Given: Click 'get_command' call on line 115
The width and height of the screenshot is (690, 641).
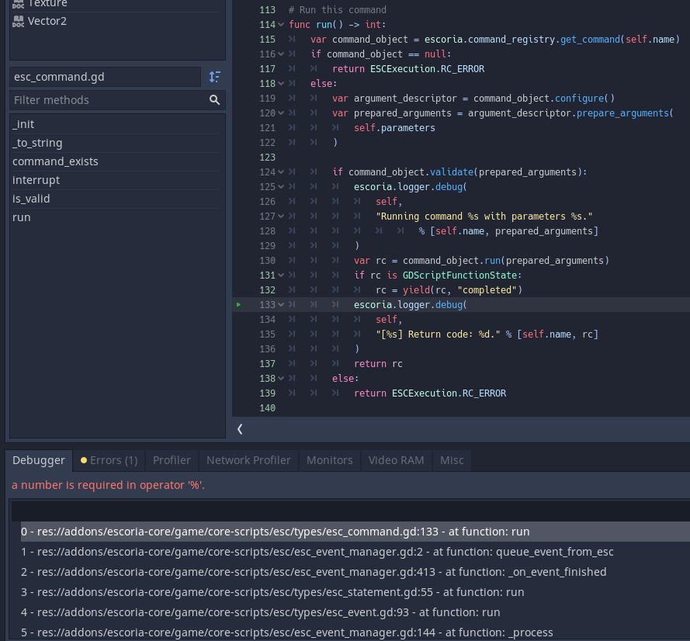Looking at the screenshot, I should (590, 39).
